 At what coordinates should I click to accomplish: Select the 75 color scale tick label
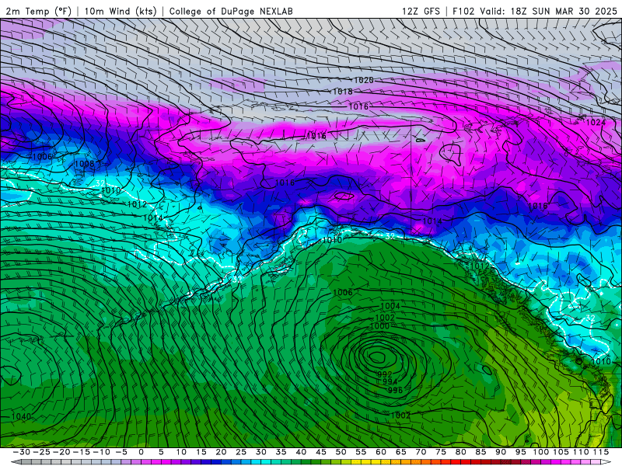click(x=441, y=452)
